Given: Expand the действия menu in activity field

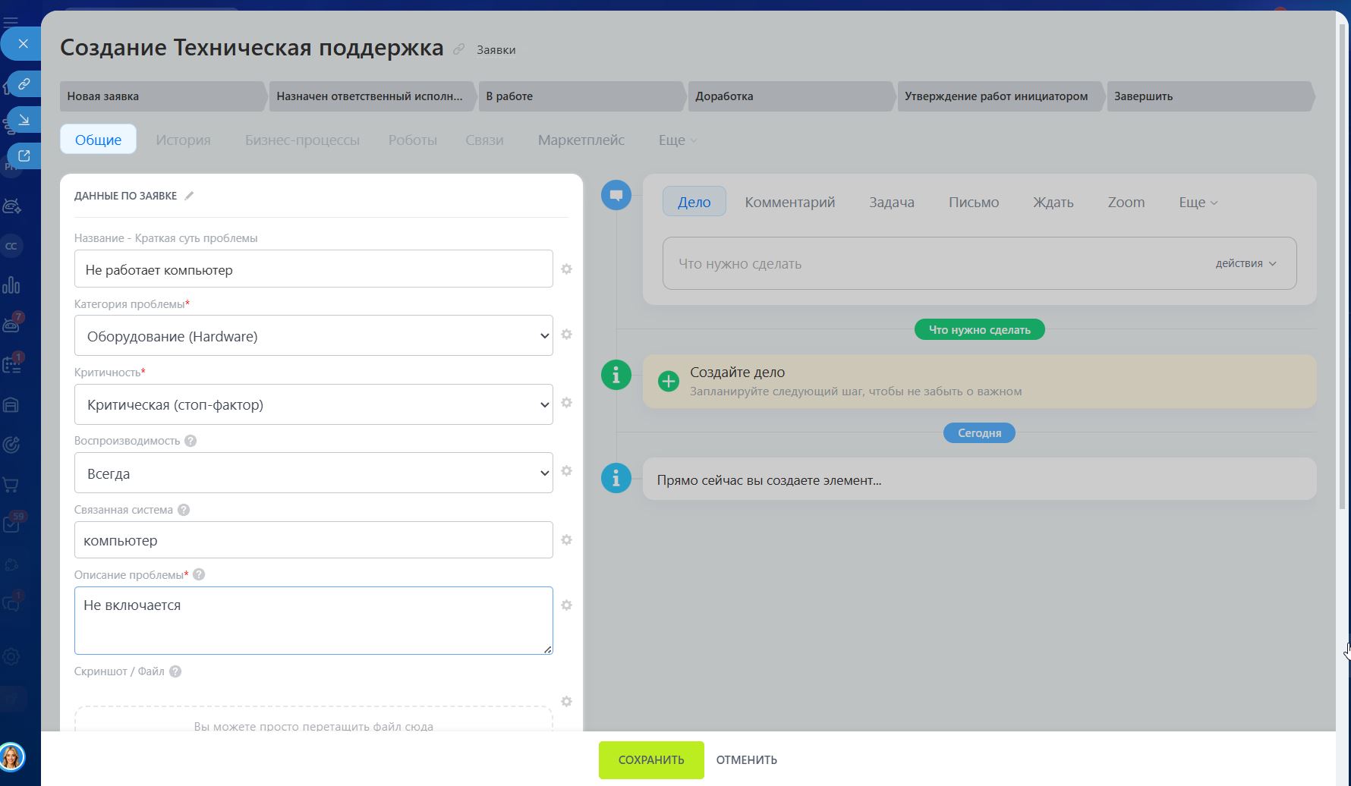Looking at the screenshot, I should point(1246,263).
